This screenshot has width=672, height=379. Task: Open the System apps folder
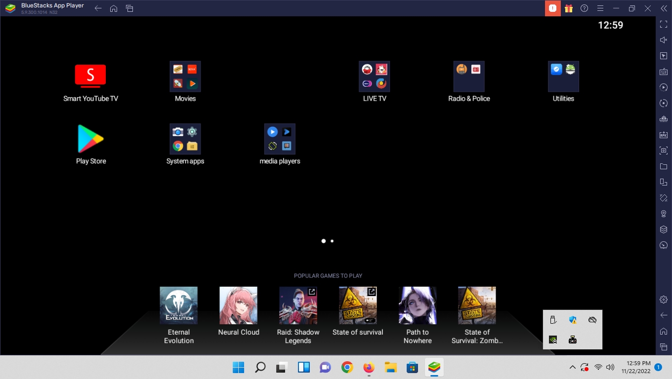[x=185, y=139]
